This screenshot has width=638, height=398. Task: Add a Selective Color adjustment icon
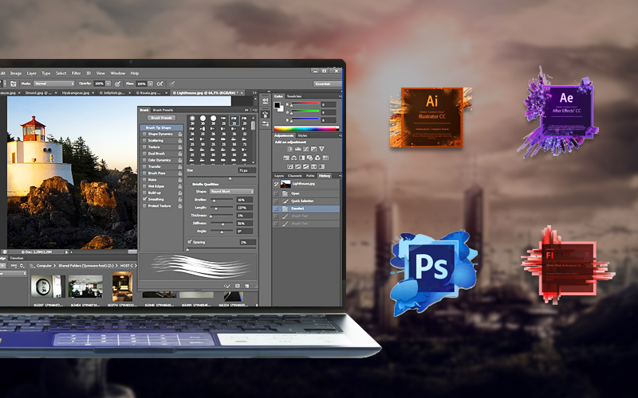click(313, 166)
